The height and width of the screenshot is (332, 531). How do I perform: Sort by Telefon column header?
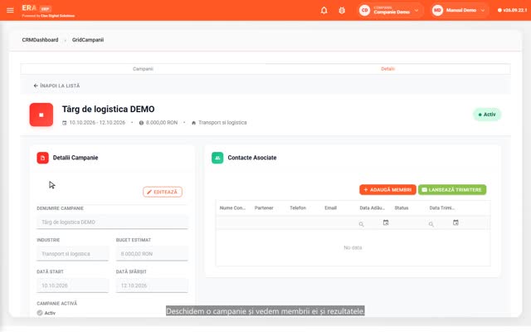[298, 207]
